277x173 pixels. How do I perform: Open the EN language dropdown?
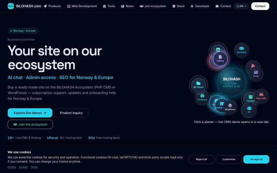tap(241, 6)
